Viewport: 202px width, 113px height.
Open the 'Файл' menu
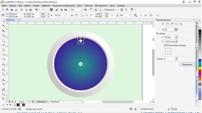4,6
